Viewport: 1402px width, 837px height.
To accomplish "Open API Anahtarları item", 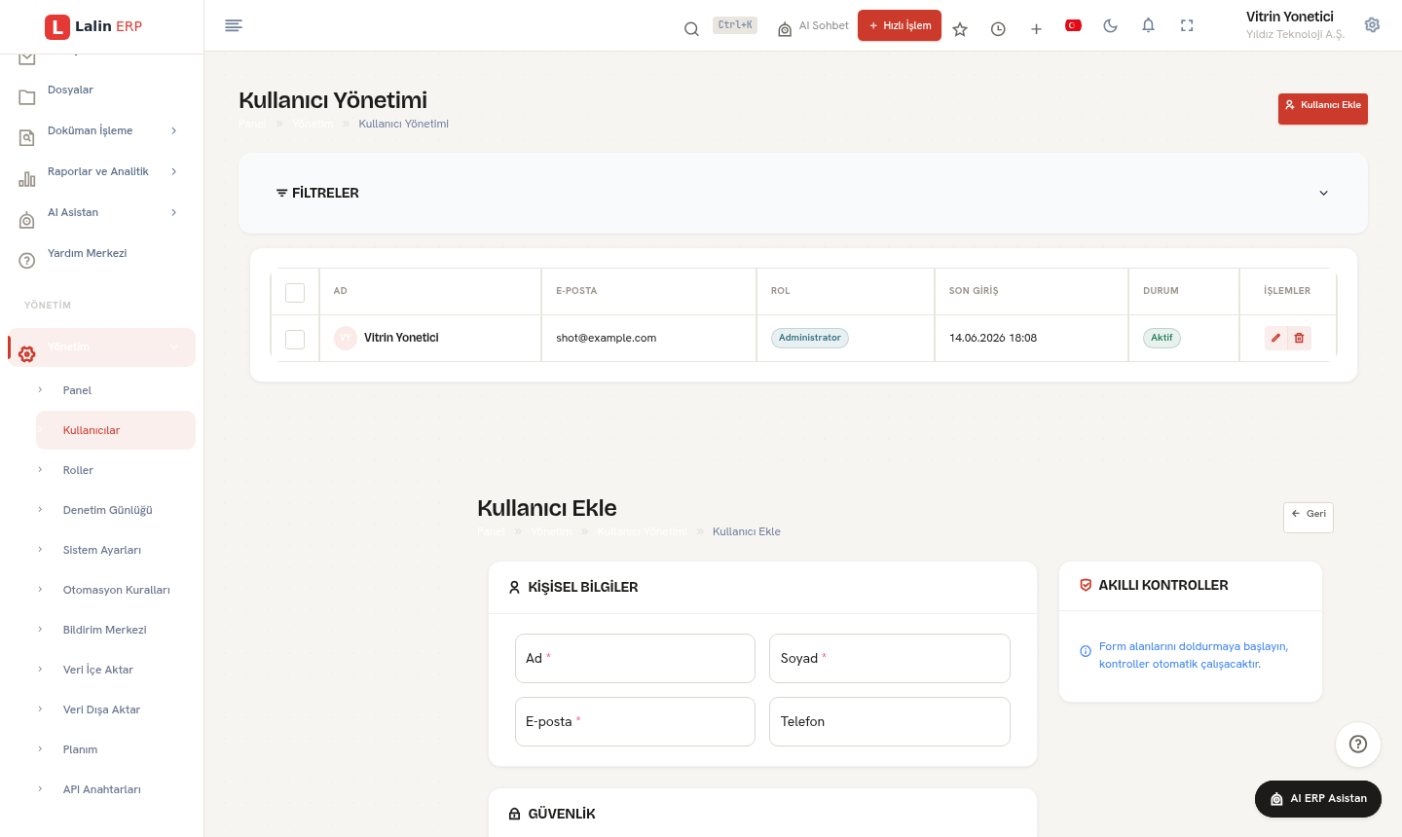I will (101, 789).
